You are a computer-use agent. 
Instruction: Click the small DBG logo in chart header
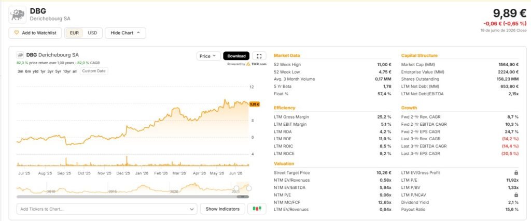[x=20, y=55]
